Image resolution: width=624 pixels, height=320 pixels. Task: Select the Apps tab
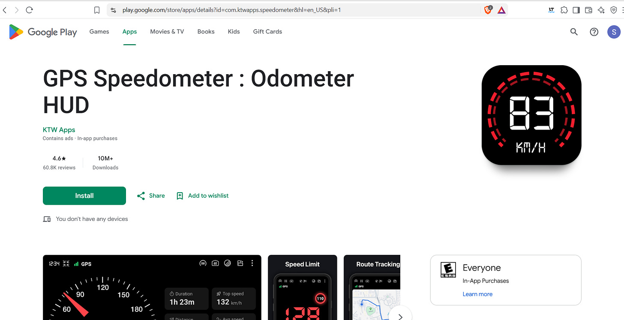tap(129, 32)
